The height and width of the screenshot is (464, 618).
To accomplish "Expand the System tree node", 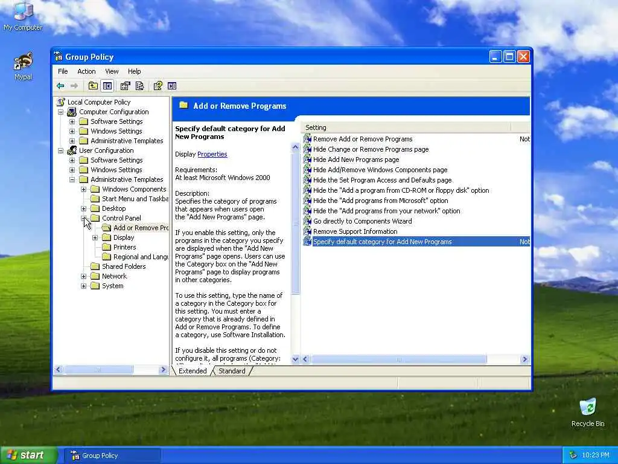I will click(x=83, y=286).
